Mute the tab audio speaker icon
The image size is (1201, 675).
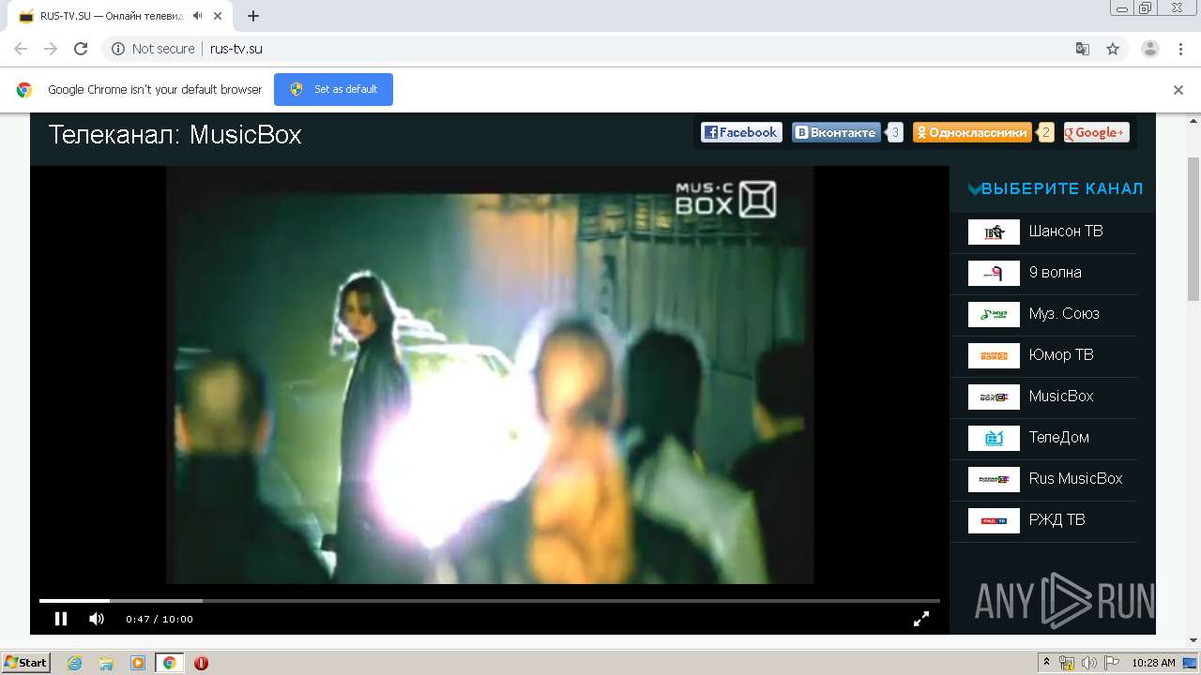point(198,16)
